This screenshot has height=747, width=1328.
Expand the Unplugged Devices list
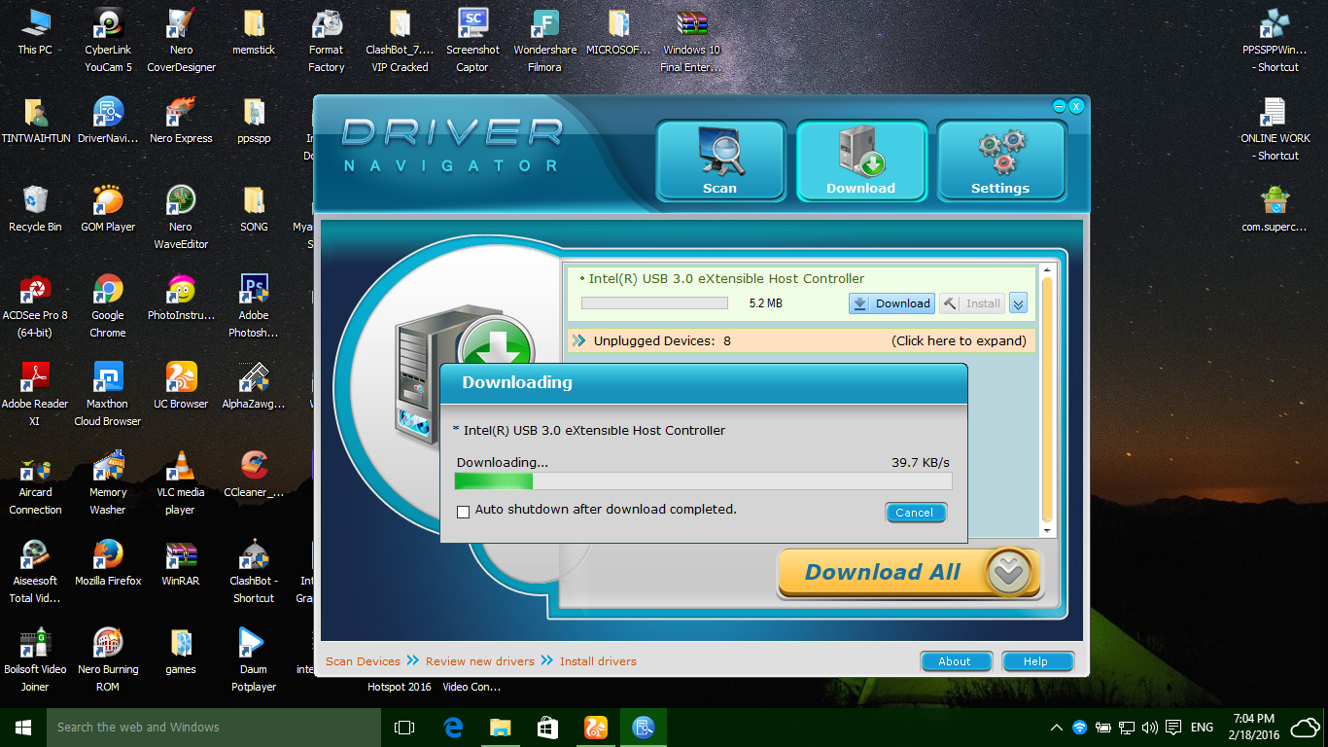coord(802,340)
